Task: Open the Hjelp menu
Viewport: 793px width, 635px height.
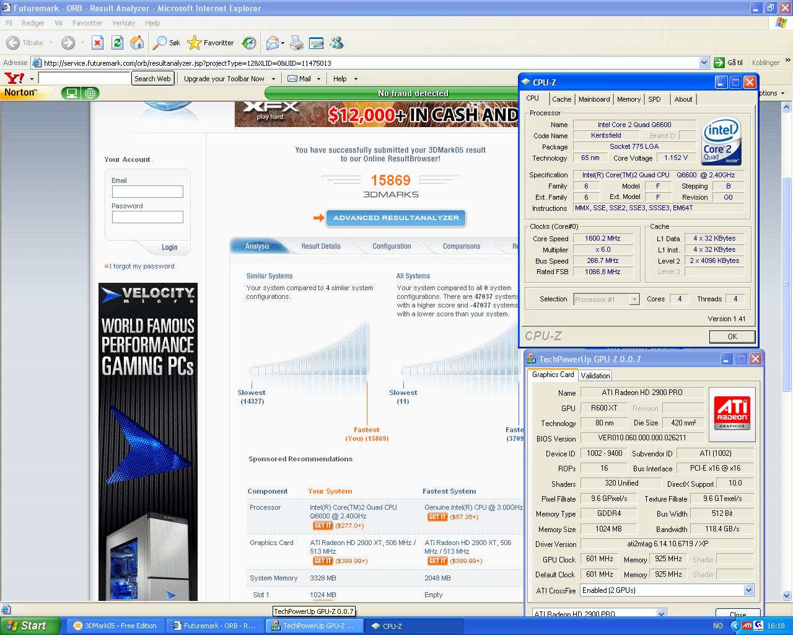Action: 152,23
